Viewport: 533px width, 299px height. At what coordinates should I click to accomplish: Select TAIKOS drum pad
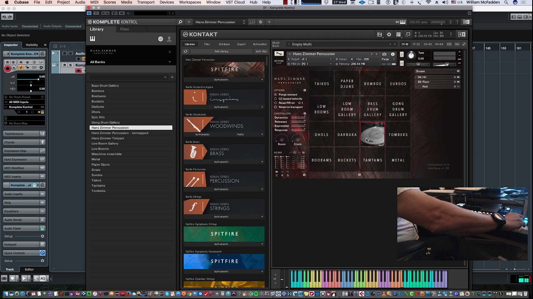tap(321, 84)
